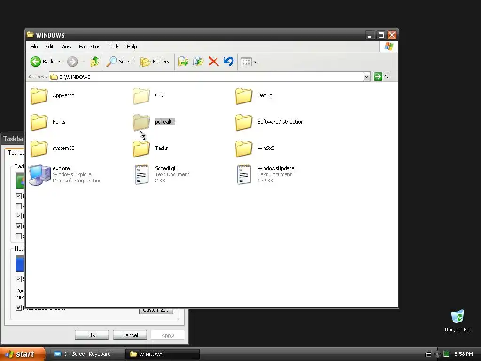The width and height of the screenshot is (481, 361).
Task: Select the Fonts folder icon
Action: point(39,123)
